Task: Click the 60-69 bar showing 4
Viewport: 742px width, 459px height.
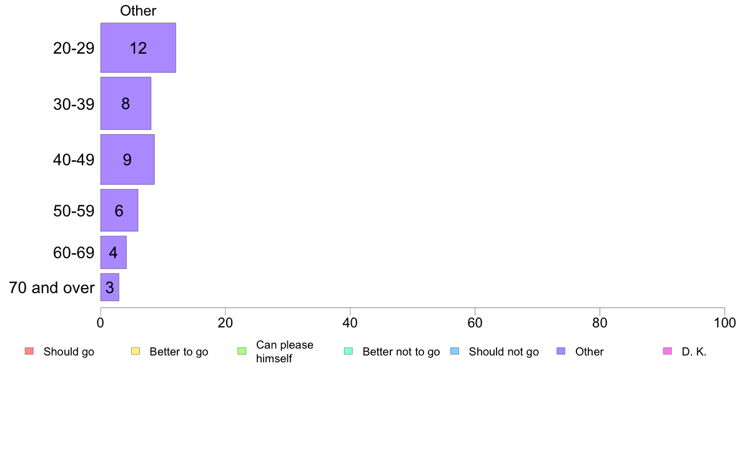Action: [x=114, y=253]
